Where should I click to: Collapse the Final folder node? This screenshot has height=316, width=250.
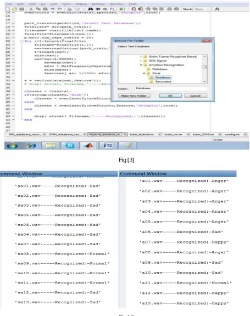pos(144,73)
